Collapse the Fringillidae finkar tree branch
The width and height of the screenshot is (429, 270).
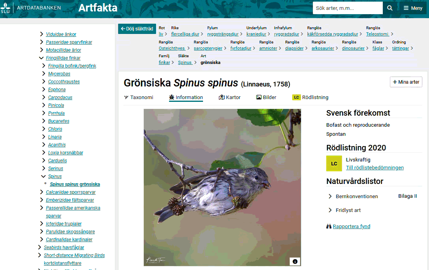41,58
